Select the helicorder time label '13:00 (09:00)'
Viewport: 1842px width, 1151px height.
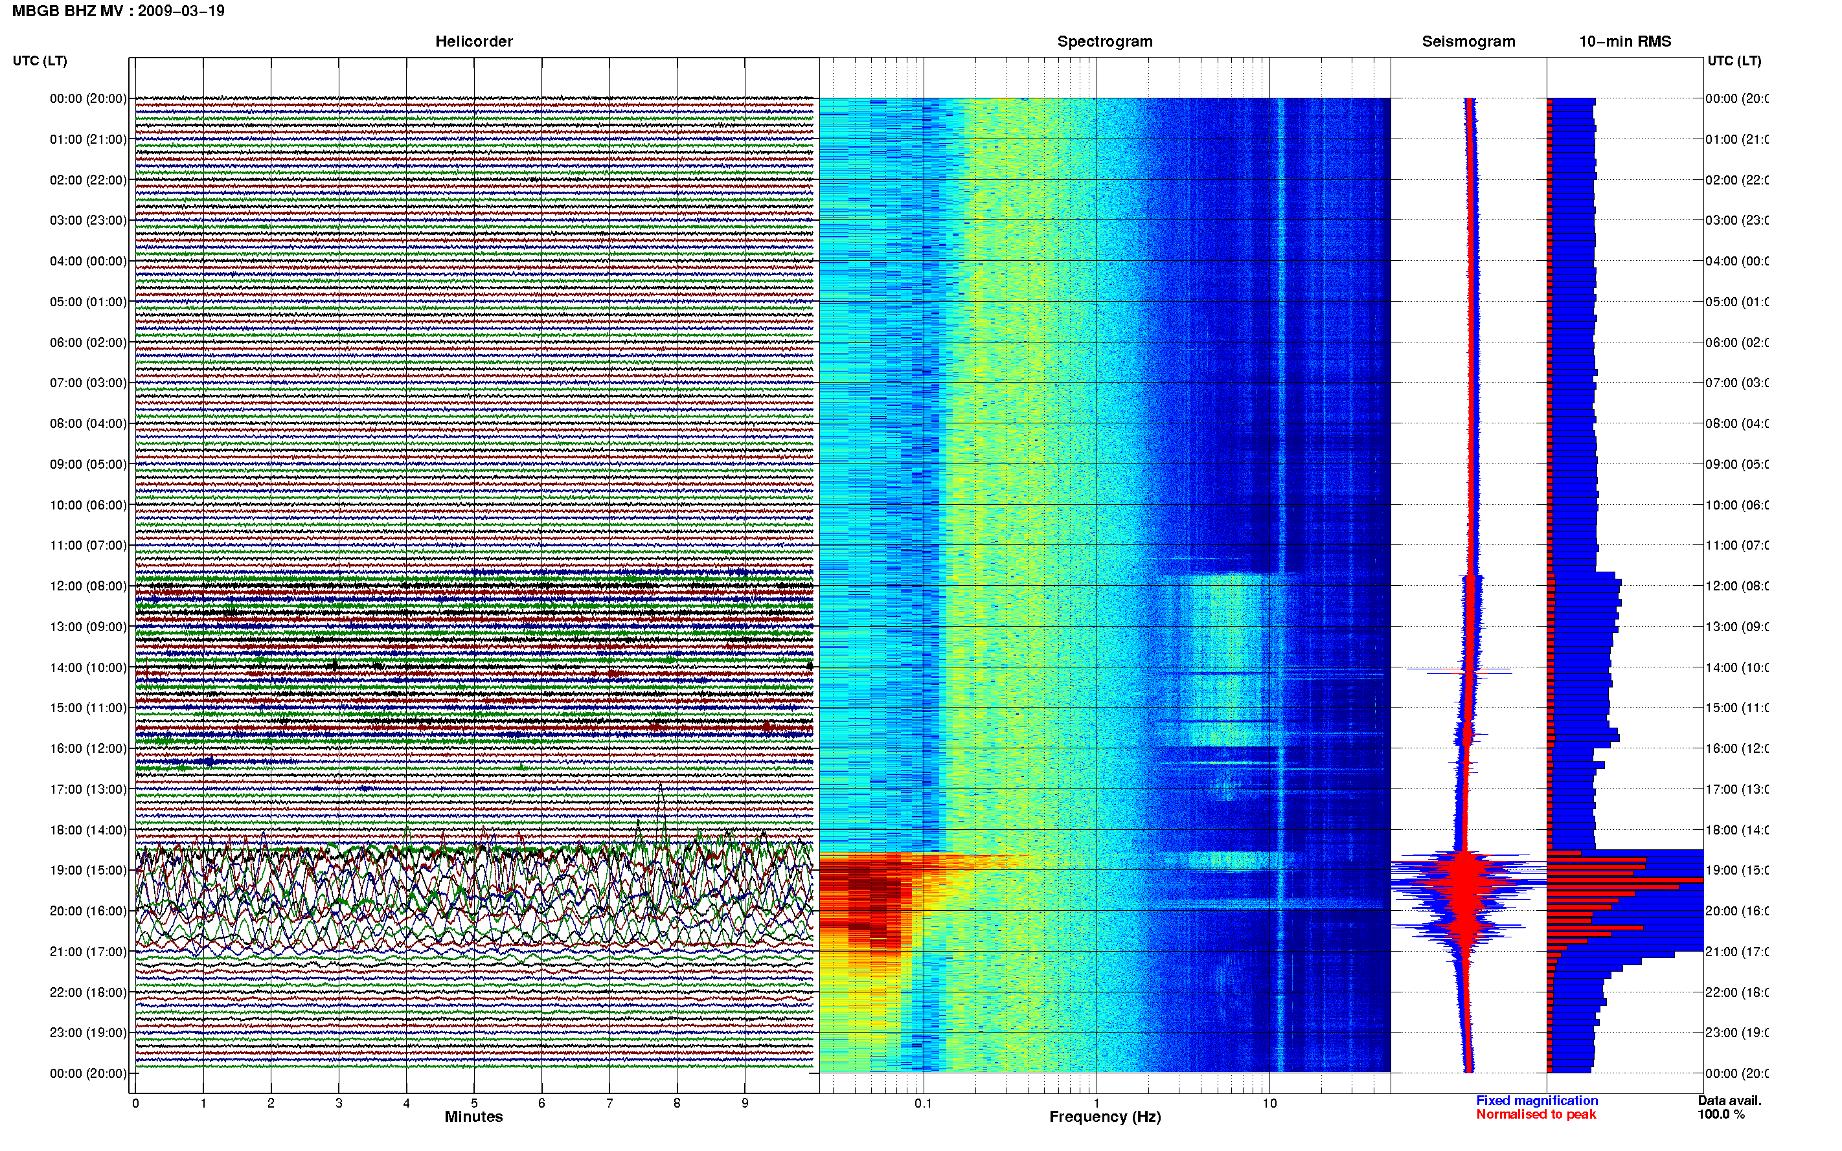click(88, 627)
